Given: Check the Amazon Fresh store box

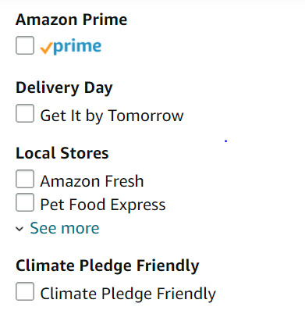Looking at the screenshot, I should pos(25,179).
